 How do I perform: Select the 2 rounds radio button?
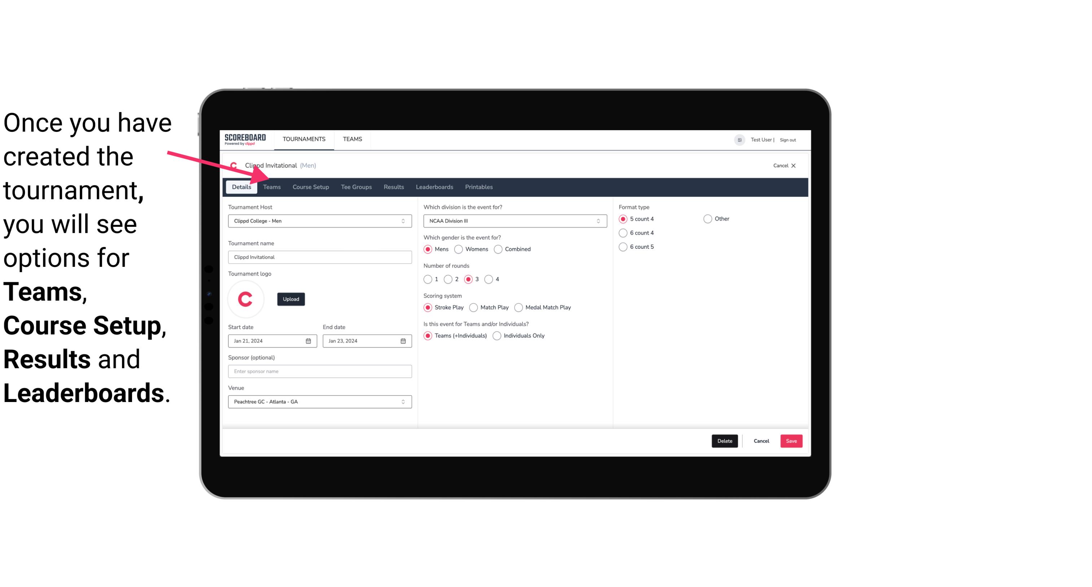point(450,279)
